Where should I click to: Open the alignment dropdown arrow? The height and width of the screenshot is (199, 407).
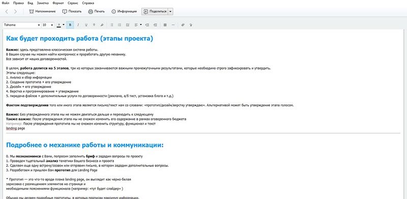pos(141,24)
